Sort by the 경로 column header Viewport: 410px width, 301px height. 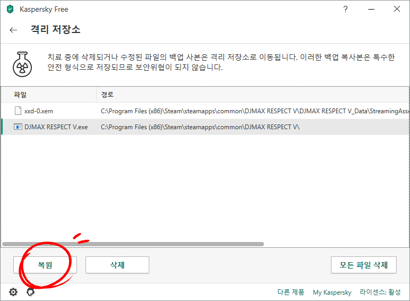click(253, 95)
